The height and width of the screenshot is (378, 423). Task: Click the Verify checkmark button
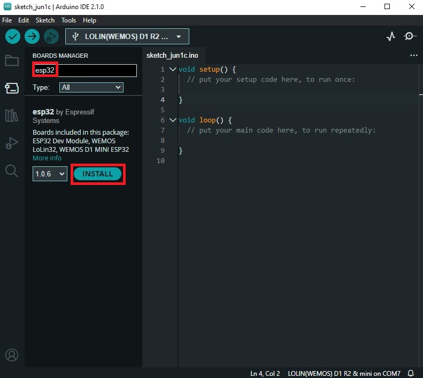point(13,36)
